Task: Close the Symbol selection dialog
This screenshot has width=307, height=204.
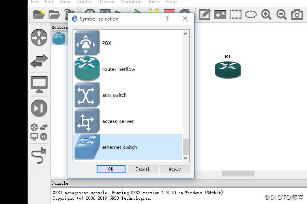Action: point(185,19)
